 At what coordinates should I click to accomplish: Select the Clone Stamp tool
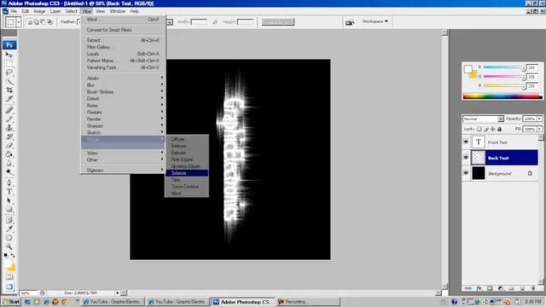[9, 128]
